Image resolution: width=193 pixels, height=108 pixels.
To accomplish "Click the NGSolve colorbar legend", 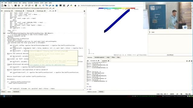I will tap(117, 8).
